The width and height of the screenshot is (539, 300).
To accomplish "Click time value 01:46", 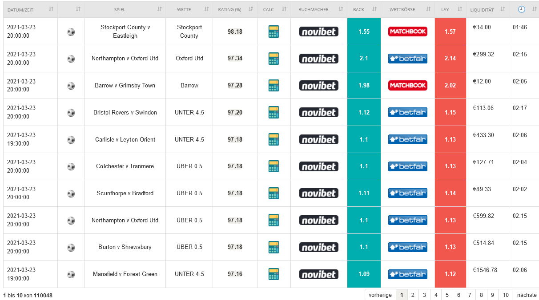I will [520, 28].
